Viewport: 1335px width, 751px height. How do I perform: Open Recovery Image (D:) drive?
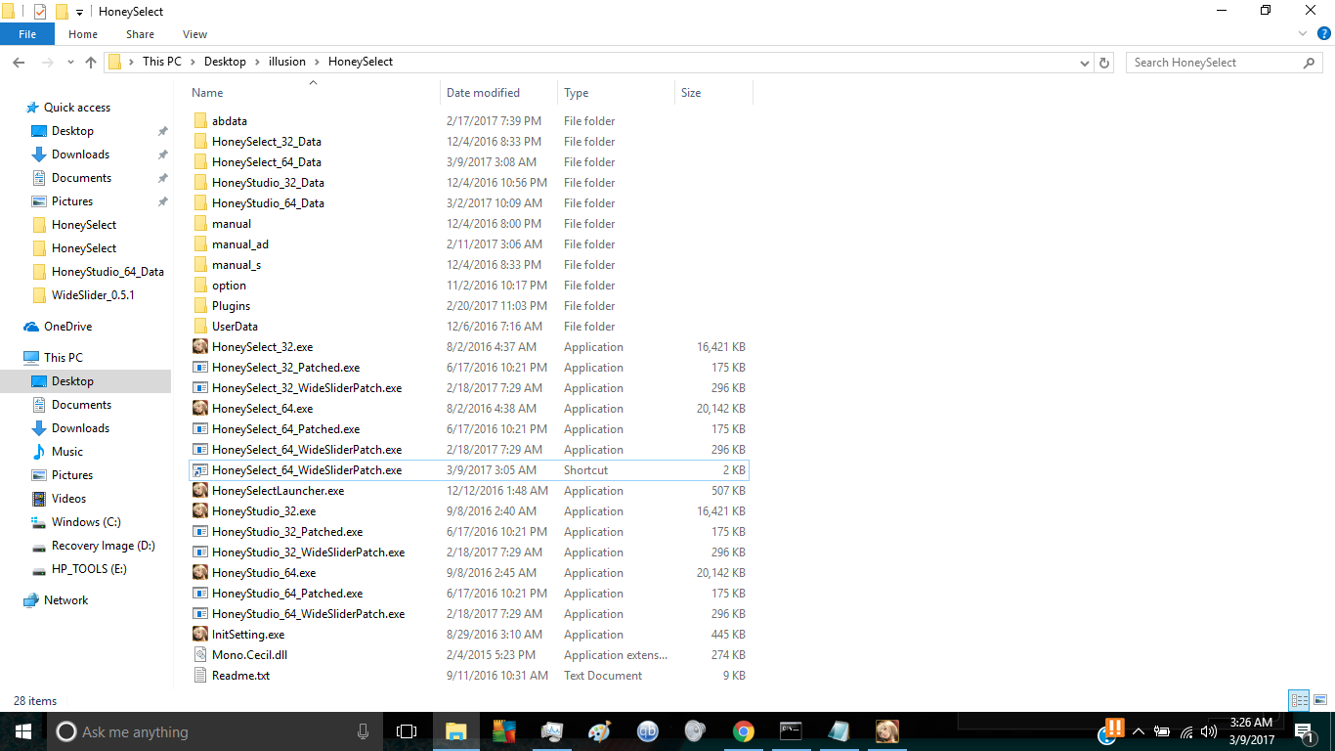[104, 546]
